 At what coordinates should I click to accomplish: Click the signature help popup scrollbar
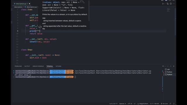click(x=89, y=11)
